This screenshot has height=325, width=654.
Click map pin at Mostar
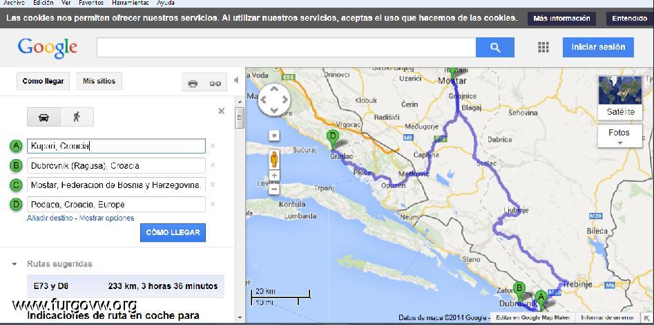452,73
